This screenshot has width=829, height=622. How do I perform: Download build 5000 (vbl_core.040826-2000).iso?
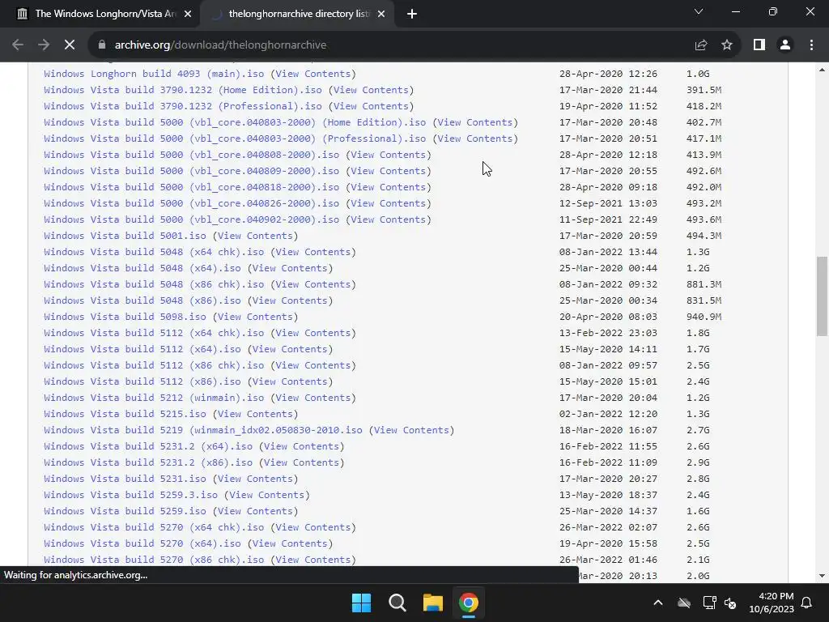tap(191, 203)
